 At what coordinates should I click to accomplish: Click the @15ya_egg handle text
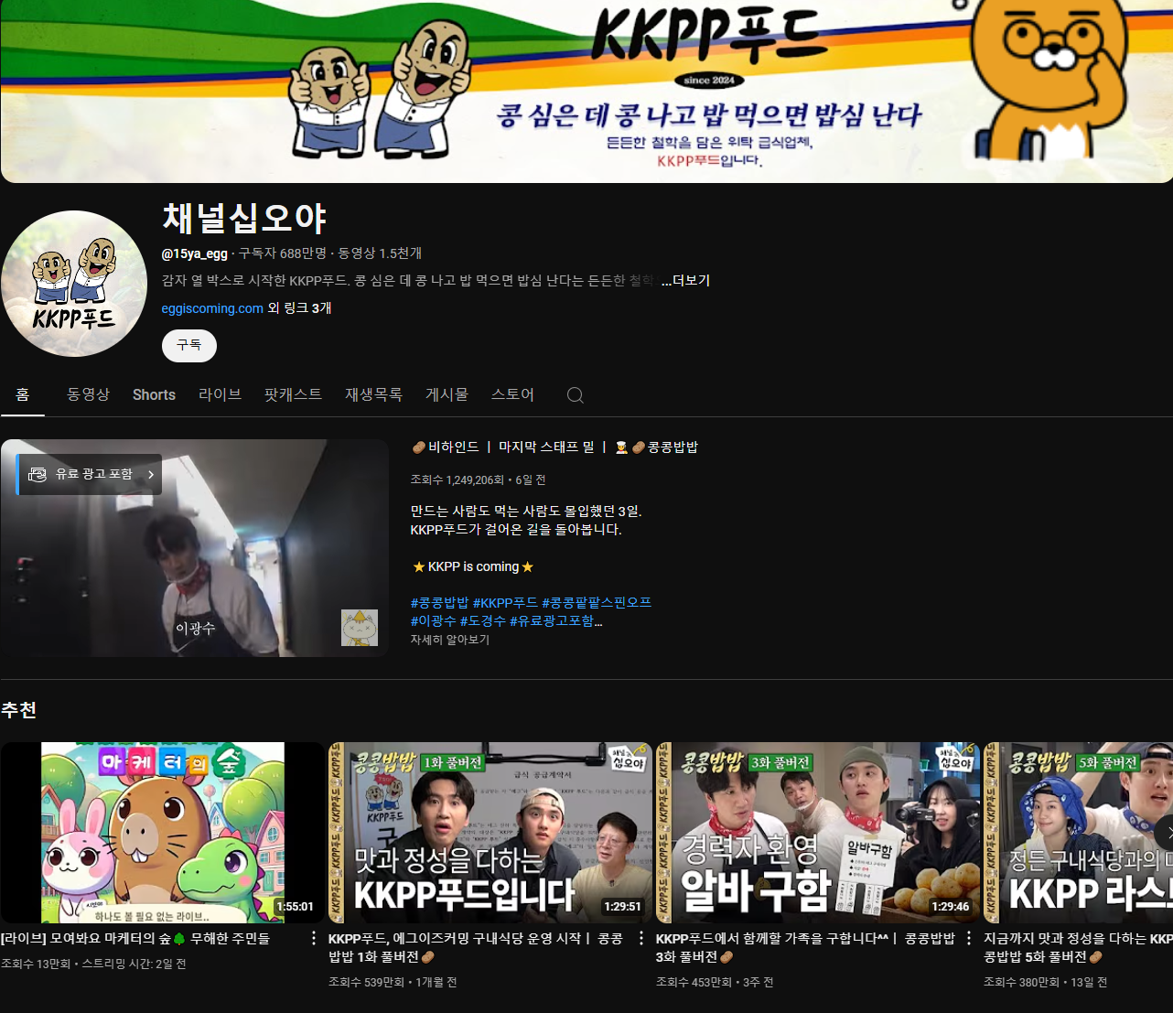[195, 253]
